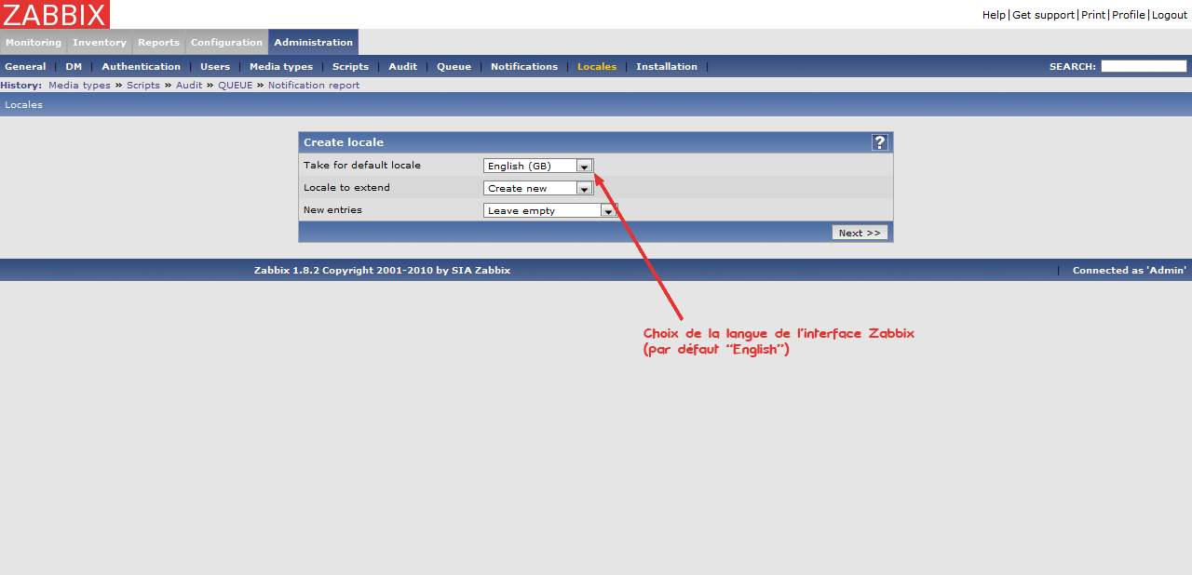The width and height of the screenshot is (1192, 575).
Task: Select Media types in submenu bar
Action: [x=281, y=67]
